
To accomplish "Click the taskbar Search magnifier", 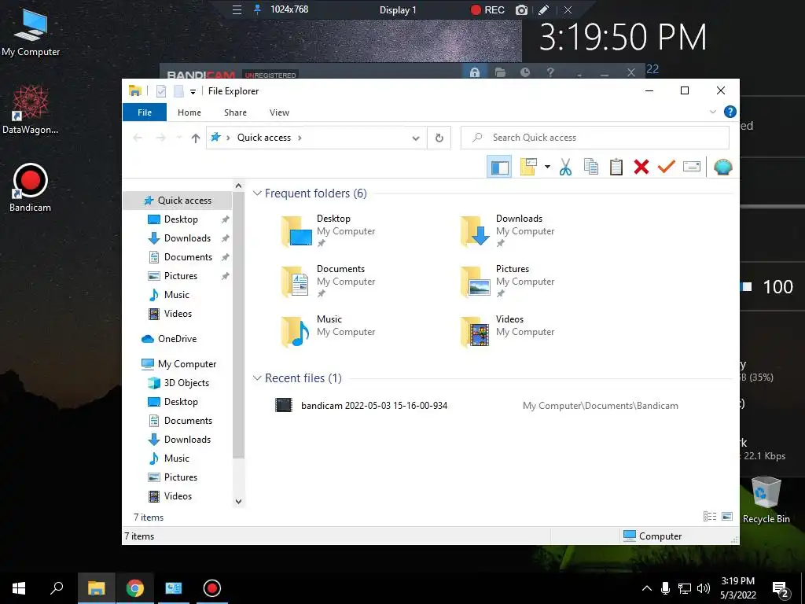I will pos(57,587).
